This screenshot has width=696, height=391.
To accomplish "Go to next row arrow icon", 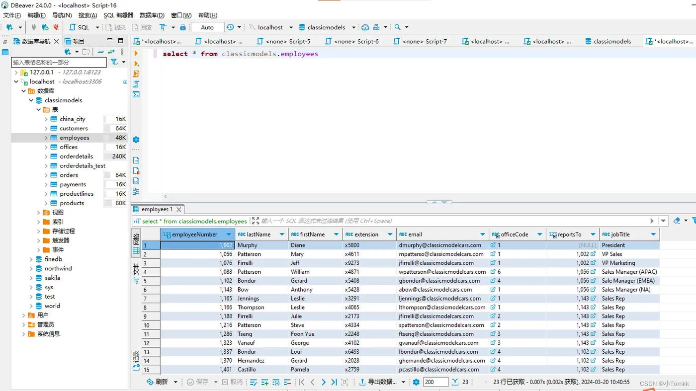I will click(x=324, y=382).
